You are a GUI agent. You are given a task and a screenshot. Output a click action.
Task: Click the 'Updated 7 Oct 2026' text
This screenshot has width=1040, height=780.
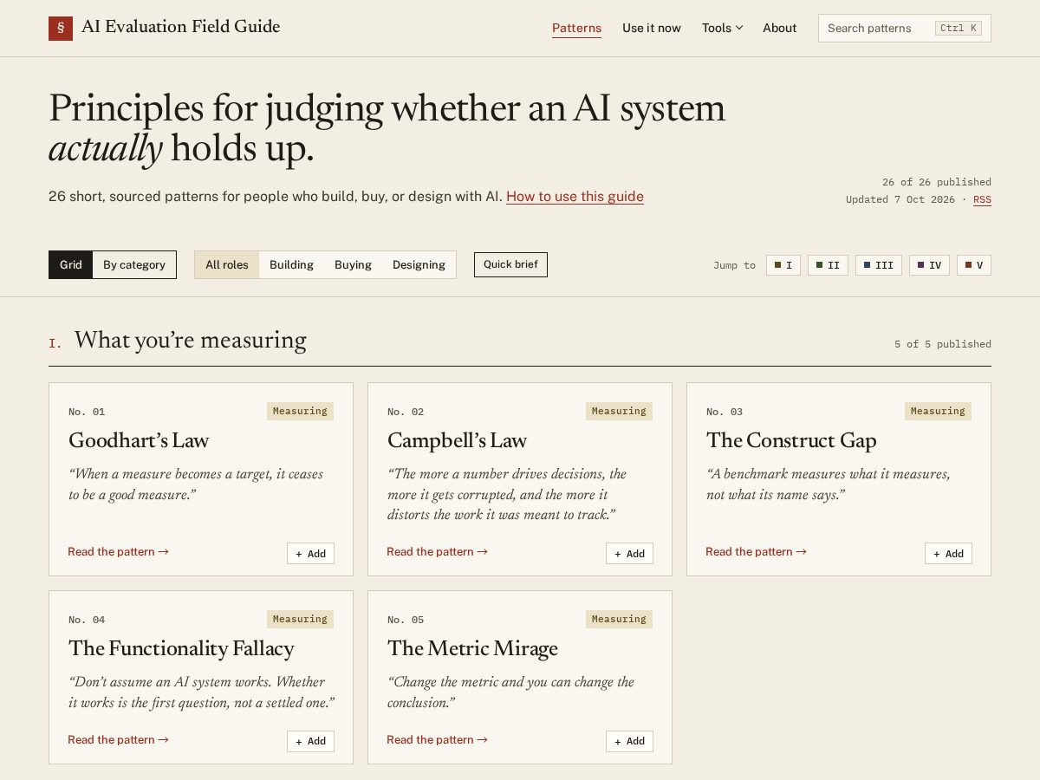900,199
